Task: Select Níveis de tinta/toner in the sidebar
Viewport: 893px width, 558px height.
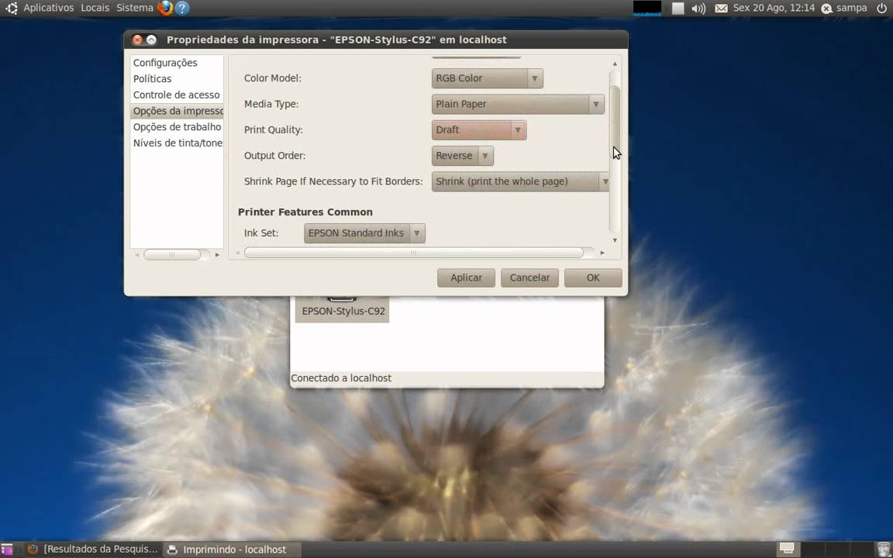Action: [177, 143]
